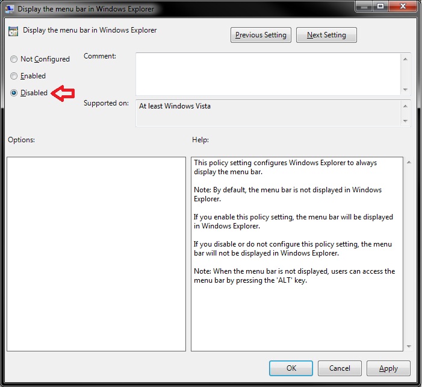Click the 'Note: By default' help paragraph

[x=288, y=194]
